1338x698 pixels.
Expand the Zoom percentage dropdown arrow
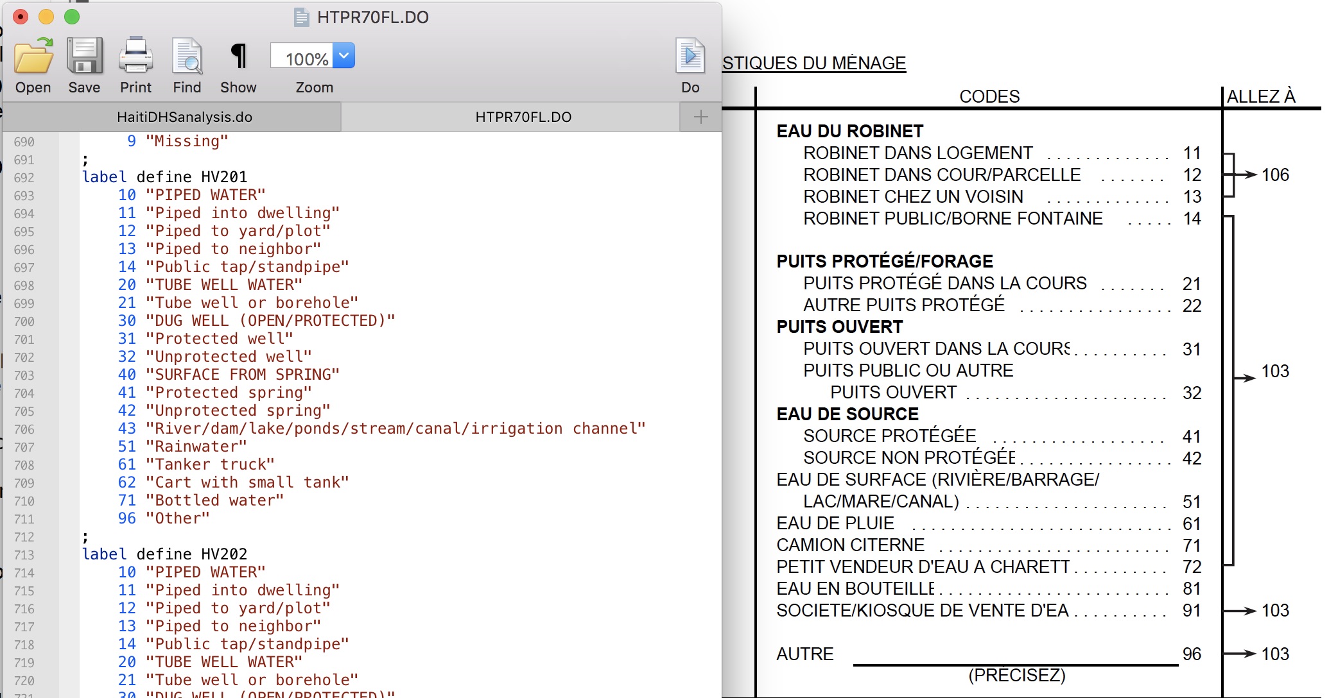coord(344,56)
